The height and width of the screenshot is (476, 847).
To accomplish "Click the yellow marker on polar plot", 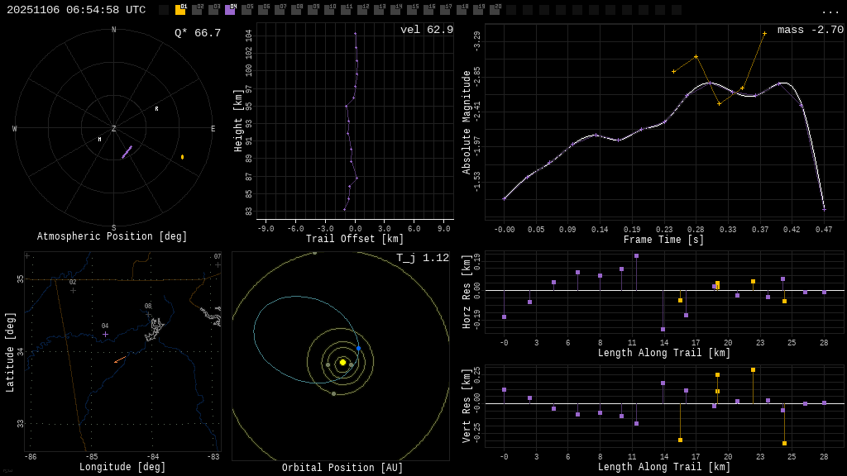I will pyautogui.click(x=183, y=157).
